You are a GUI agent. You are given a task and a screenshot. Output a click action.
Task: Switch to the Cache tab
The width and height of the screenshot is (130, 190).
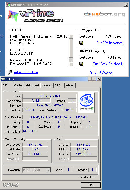coord(18,85)
